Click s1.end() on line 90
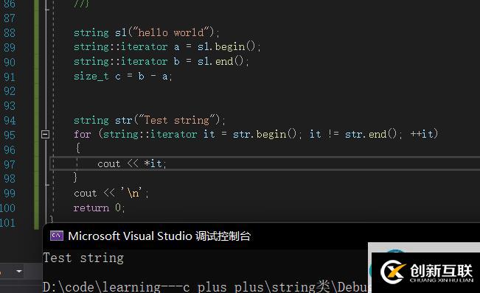This screenshot has width=480, height=293. [x=220, y=61]
